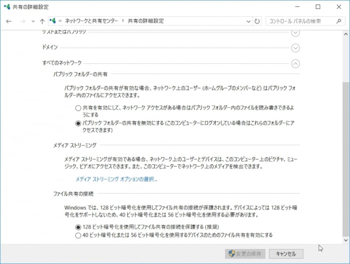This screenshot has width=350, height=264.
Task: Expand the ドメイン section
Action: tap(296, 49)
